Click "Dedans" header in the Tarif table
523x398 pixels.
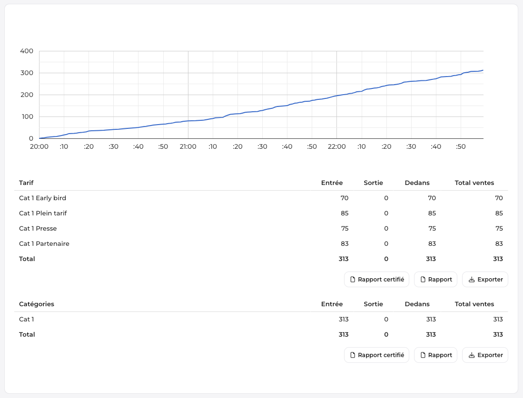[417, 183]
